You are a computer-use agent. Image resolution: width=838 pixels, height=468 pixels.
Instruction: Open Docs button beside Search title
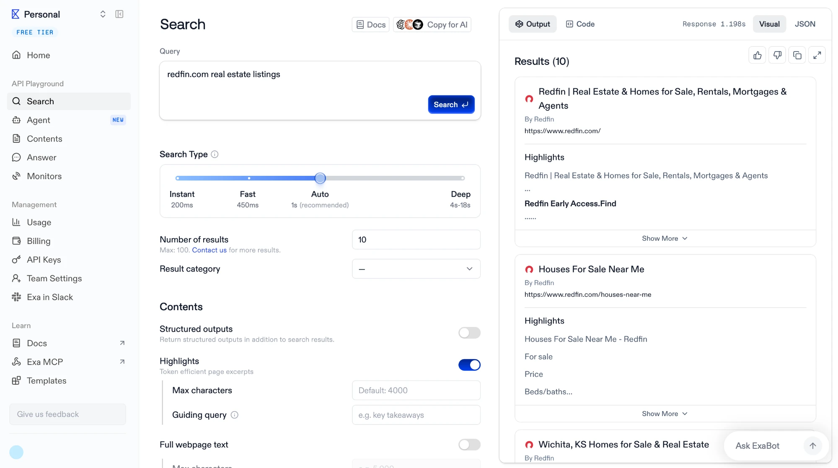pos(371,25)
